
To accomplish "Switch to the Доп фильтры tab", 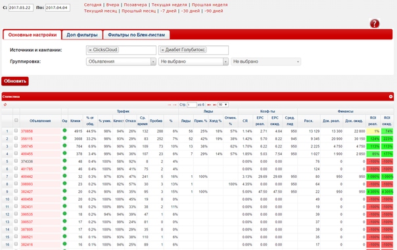I will (82, 35).
